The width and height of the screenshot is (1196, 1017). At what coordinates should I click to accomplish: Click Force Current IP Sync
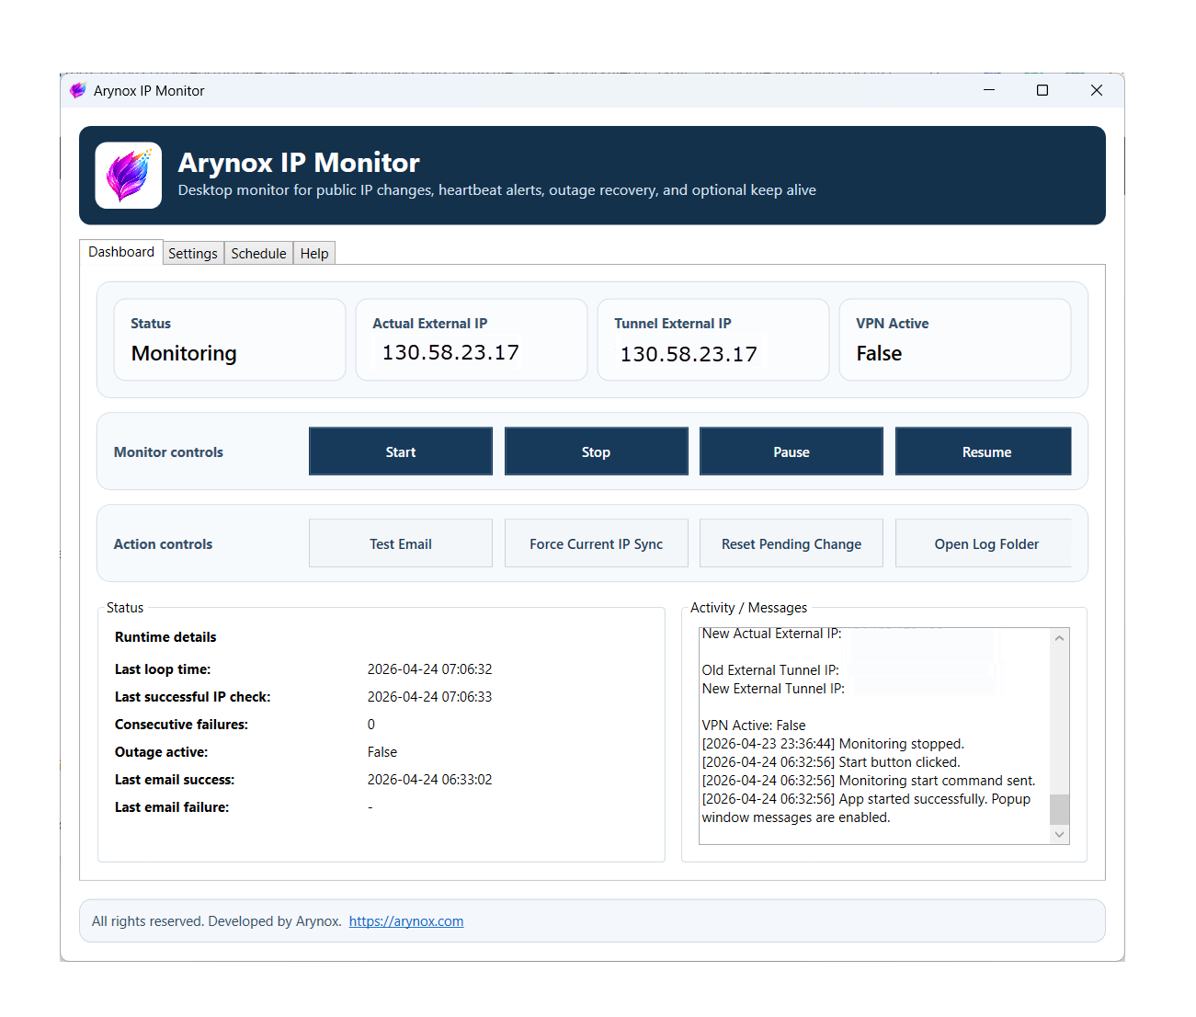tap(596, 543)
